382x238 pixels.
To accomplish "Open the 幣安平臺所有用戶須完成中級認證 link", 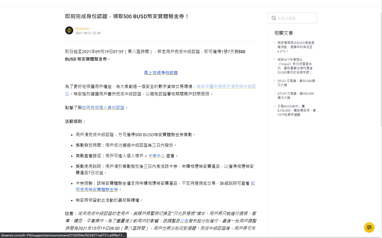I will pyautogui.click(x=160, y=90).
